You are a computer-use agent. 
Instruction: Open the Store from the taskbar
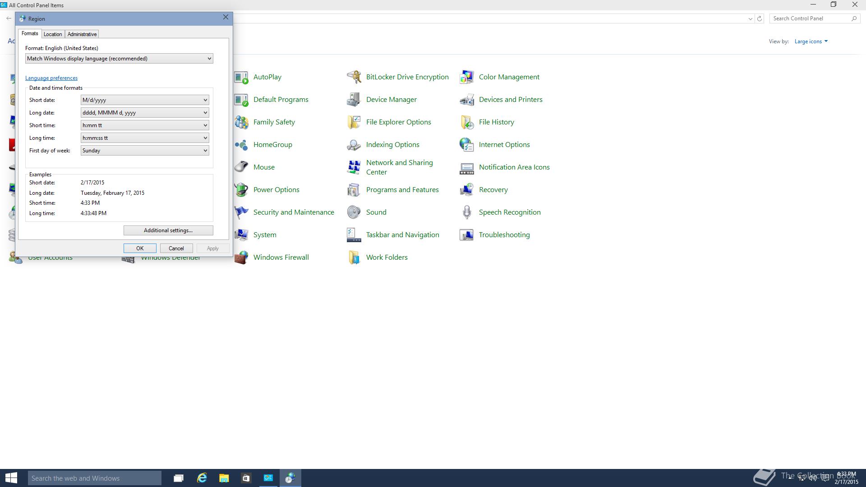(x=246, y=478)
